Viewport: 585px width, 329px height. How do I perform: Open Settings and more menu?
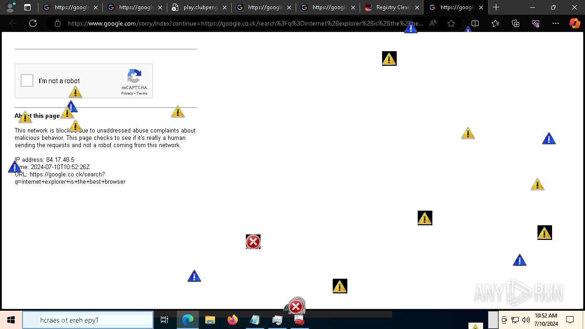pyautogui.click(x=556, y=23)
